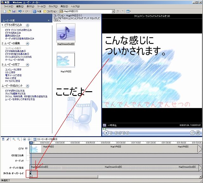Open the Undo history dropdown arrow
The width and height of the screenshot is (203, 183).
click(23, 11)
